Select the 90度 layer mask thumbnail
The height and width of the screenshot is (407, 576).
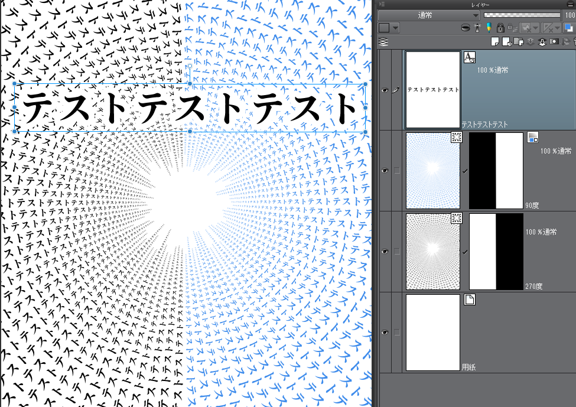point(496,171)
